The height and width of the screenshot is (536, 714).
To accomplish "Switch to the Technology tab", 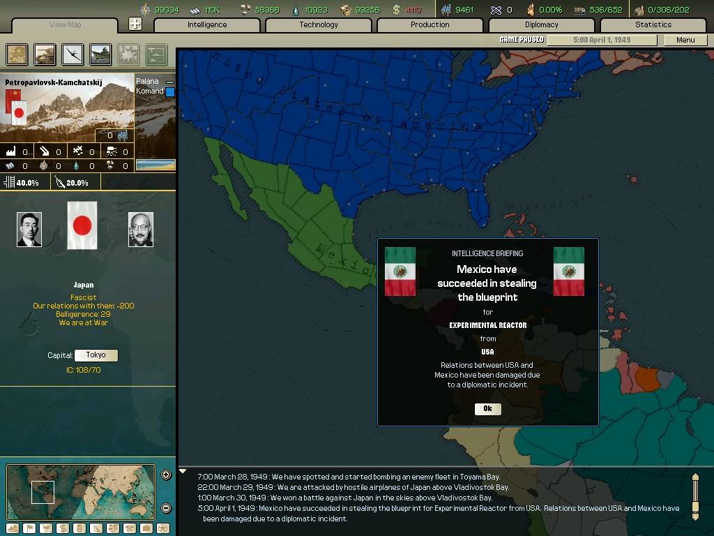I will pos(319,24).
